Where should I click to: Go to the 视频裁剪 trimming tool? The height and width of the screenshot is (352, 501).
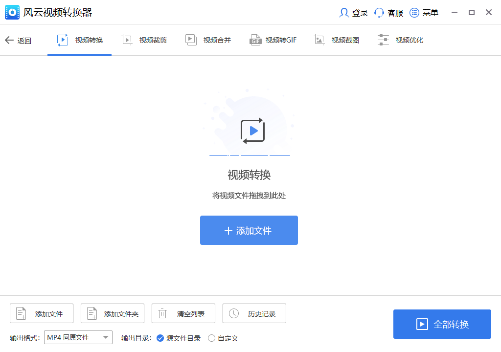pos(144,40)
